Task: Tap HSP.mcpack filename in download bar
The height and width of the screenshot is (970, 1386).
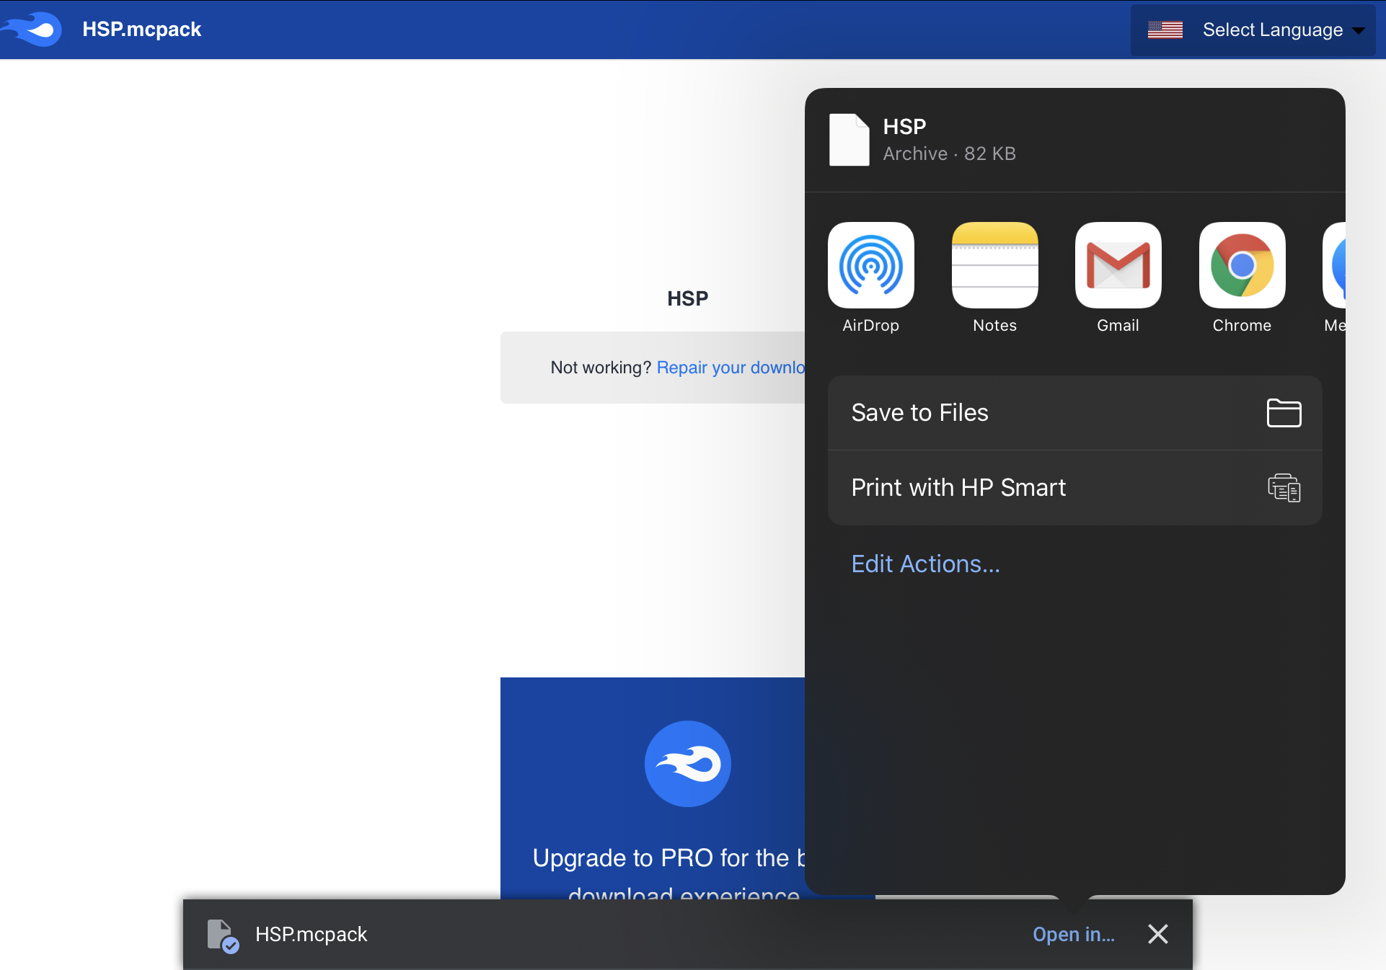Action: coord(311,934)
